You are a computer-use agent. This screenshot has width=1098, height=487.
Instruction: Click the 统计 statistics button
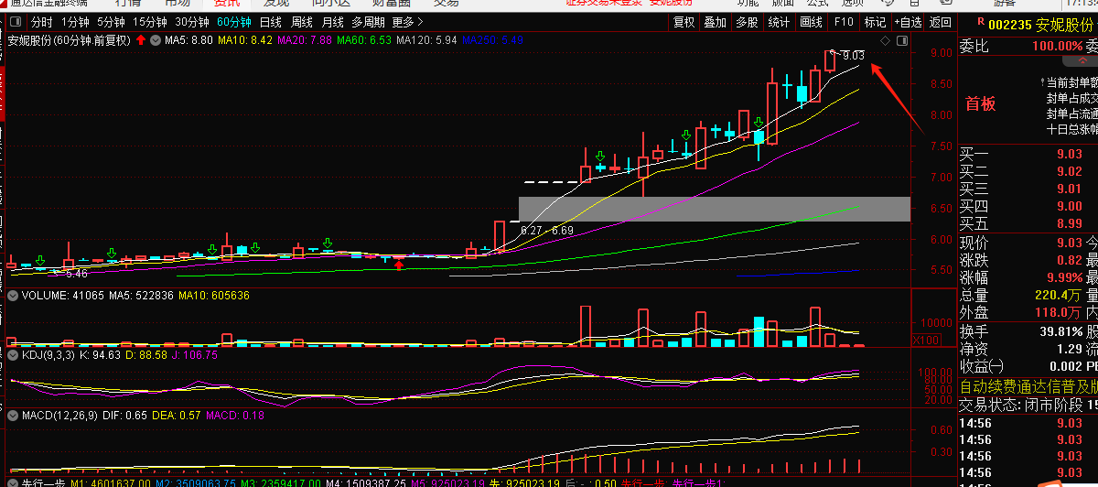pos(779,22)
